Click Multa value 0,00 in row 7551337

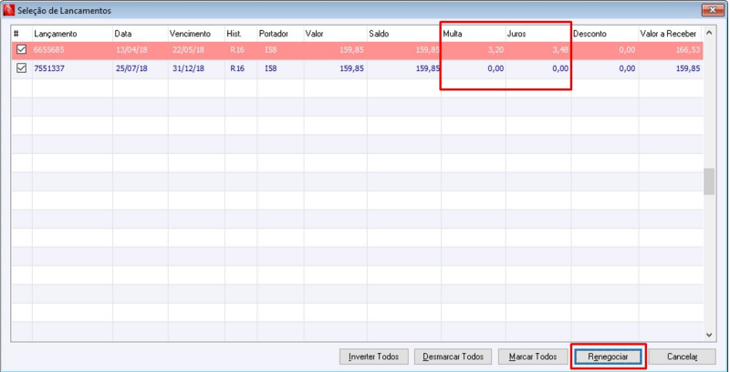(495, 68)
